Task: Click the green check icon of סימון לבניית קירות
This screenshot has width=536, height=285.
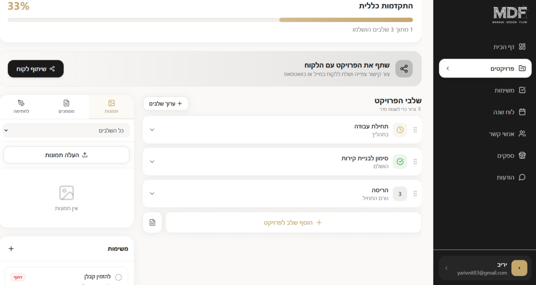Action: click(400, 162)
